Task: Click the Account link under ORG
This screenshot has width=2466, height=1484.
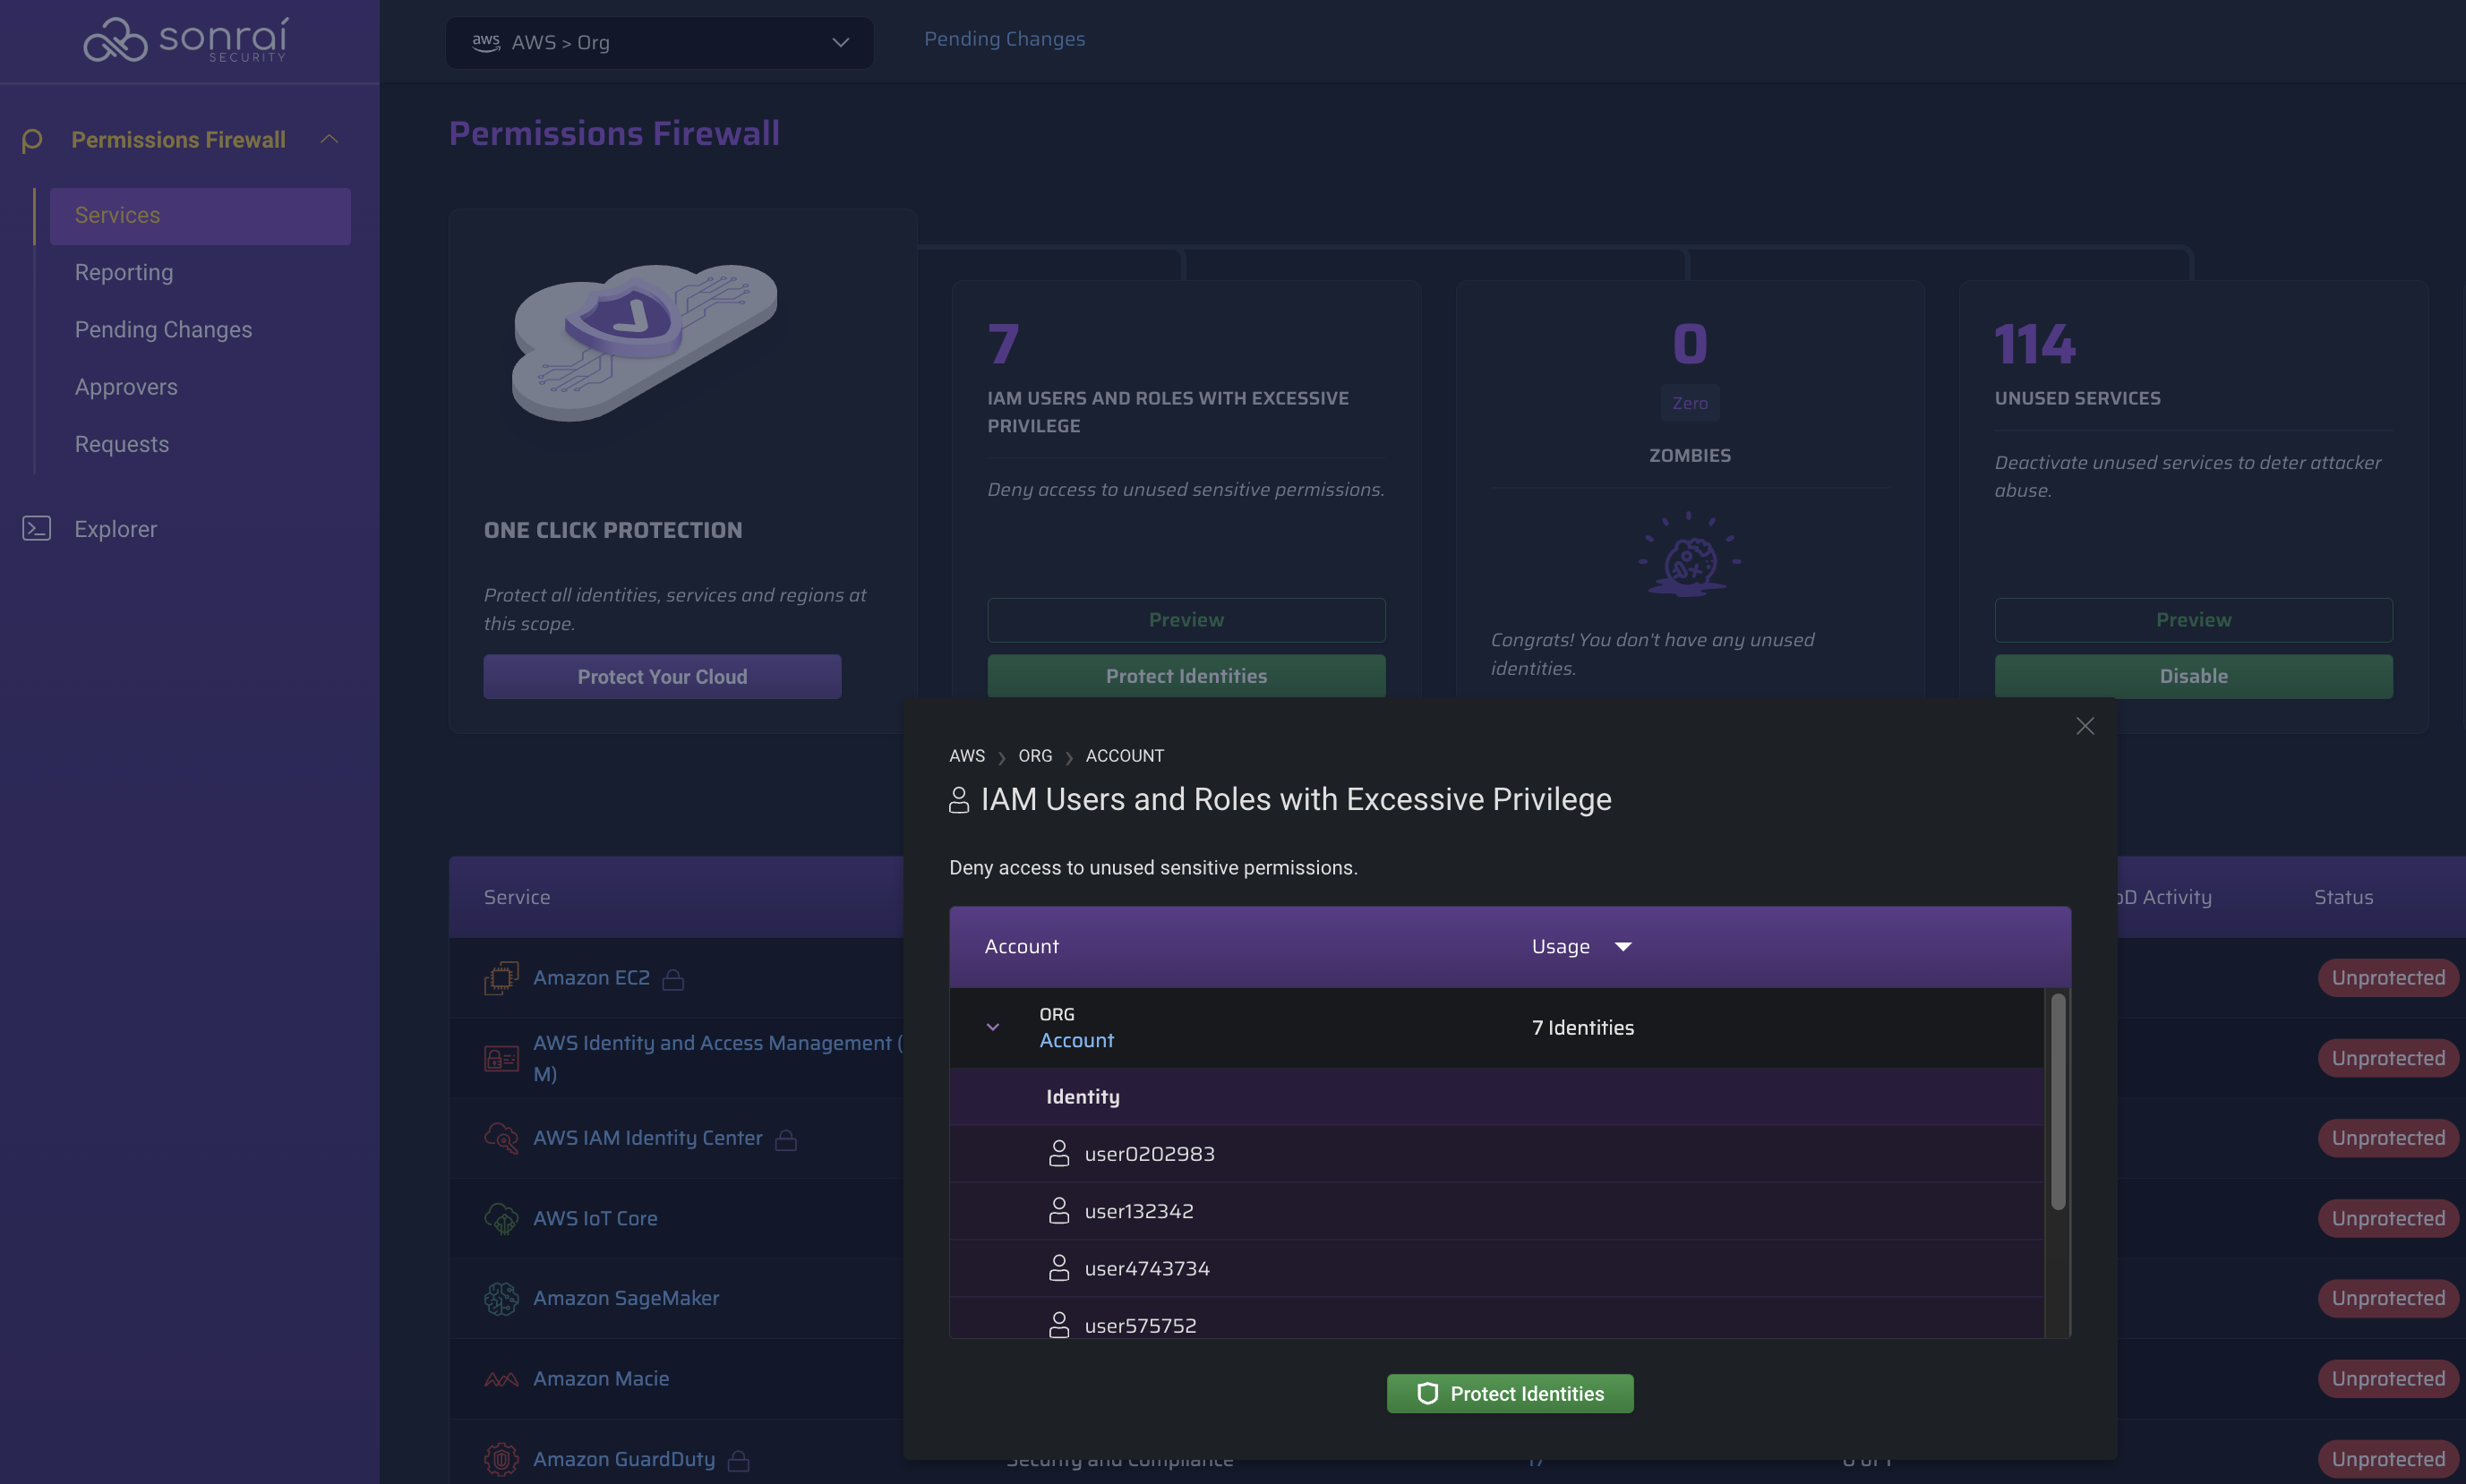Action: click(x=1076, y=1041)
